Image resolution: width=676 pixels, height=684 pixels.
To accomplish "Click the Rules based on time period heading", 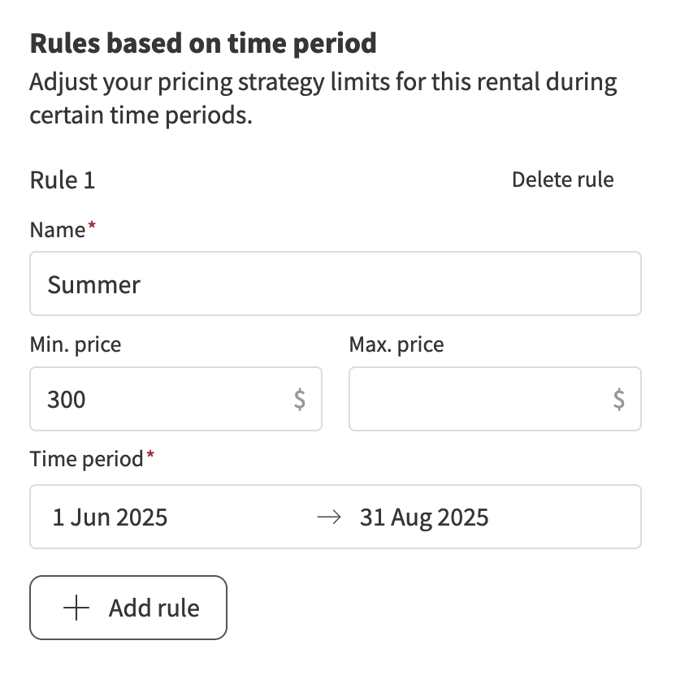I will pyautogui.click(x=203, y=43).
